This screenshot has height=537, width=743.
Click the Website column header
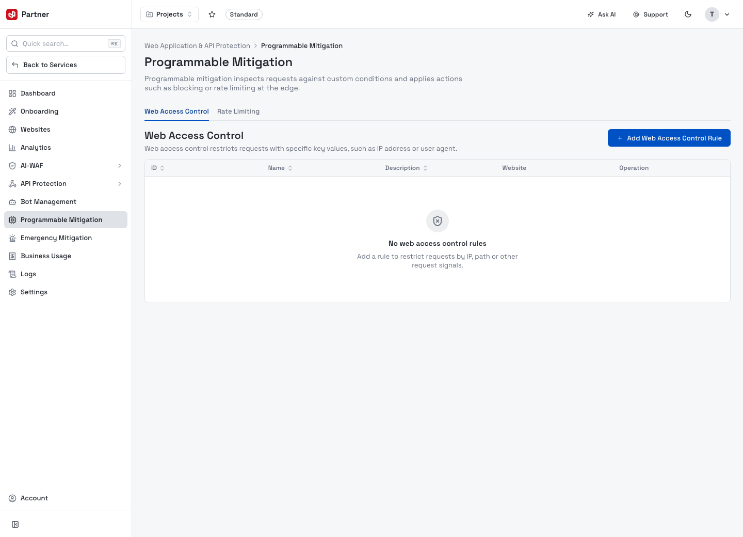pyautogui.click(x=514, y=168)
